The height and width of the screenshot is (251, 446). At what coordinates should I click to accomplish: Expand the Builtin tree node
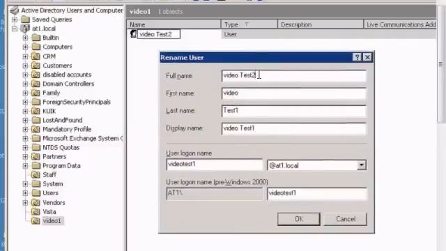[x=25, y=38]
